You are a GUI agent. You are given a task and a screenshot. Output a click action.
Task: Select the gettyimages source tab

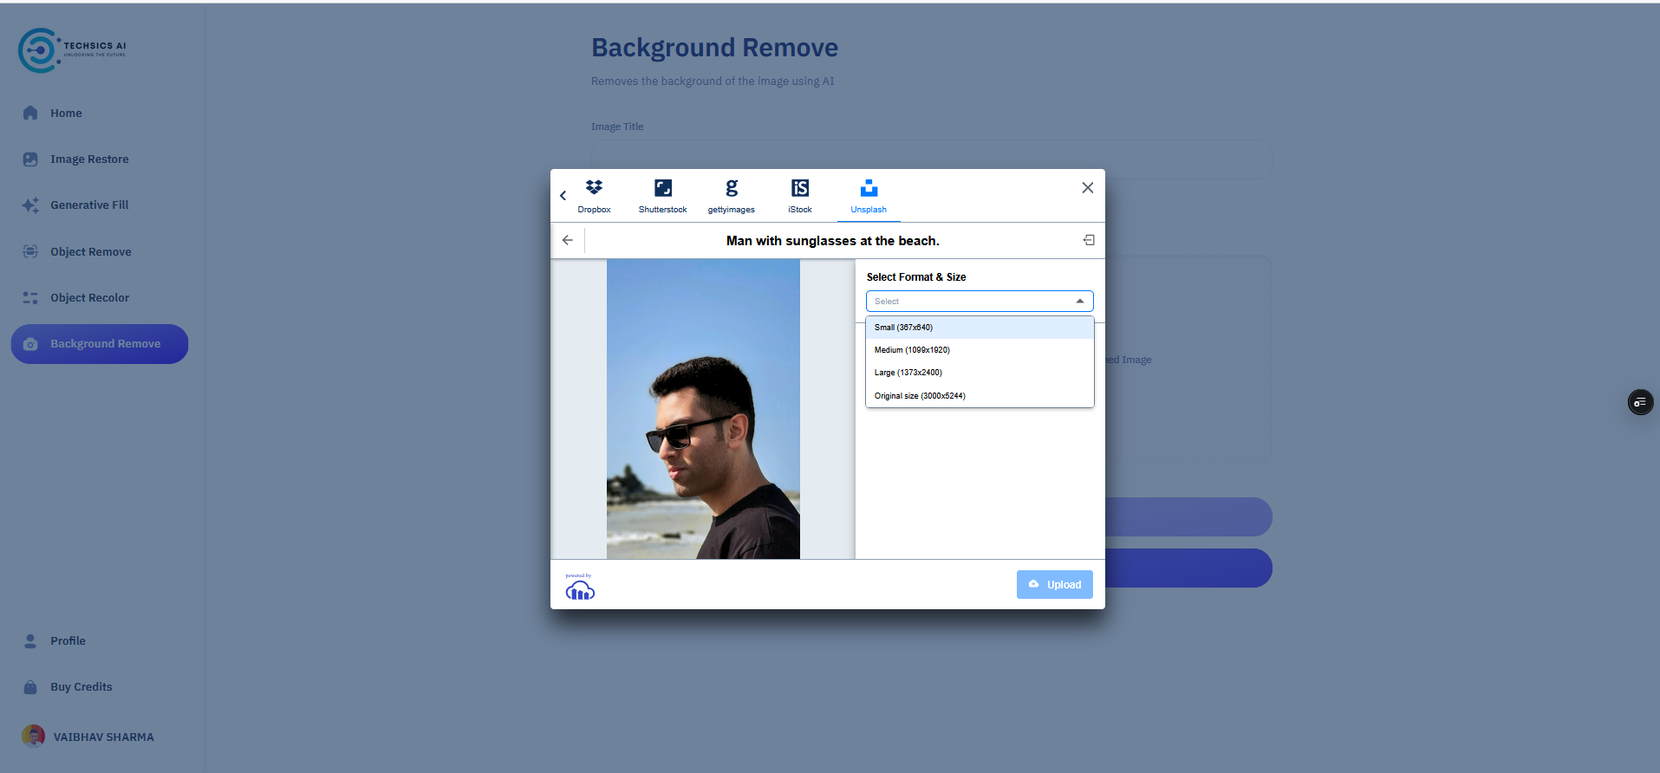(x=731, y=197)
